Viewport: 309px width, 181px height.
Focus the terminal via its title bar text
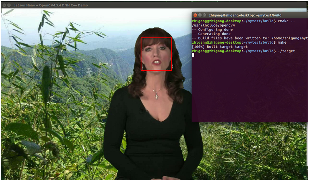(245, 15)
